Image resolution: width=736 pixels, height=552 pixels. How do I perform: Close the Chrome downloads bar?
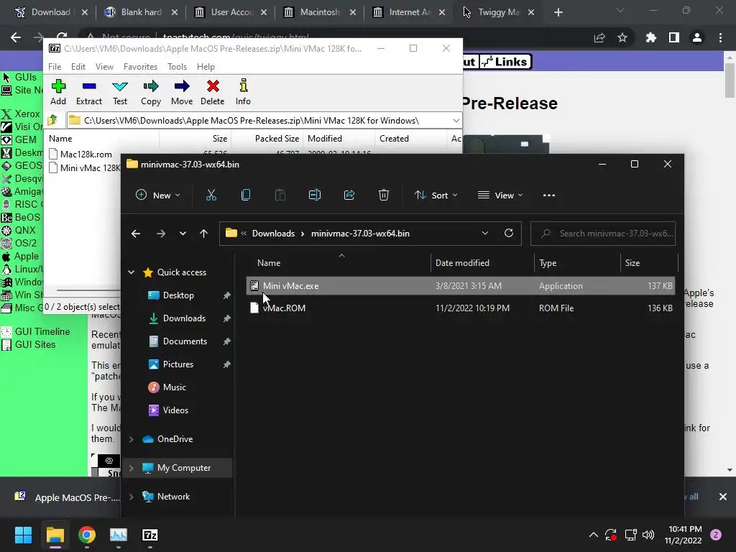pos(723,497)
